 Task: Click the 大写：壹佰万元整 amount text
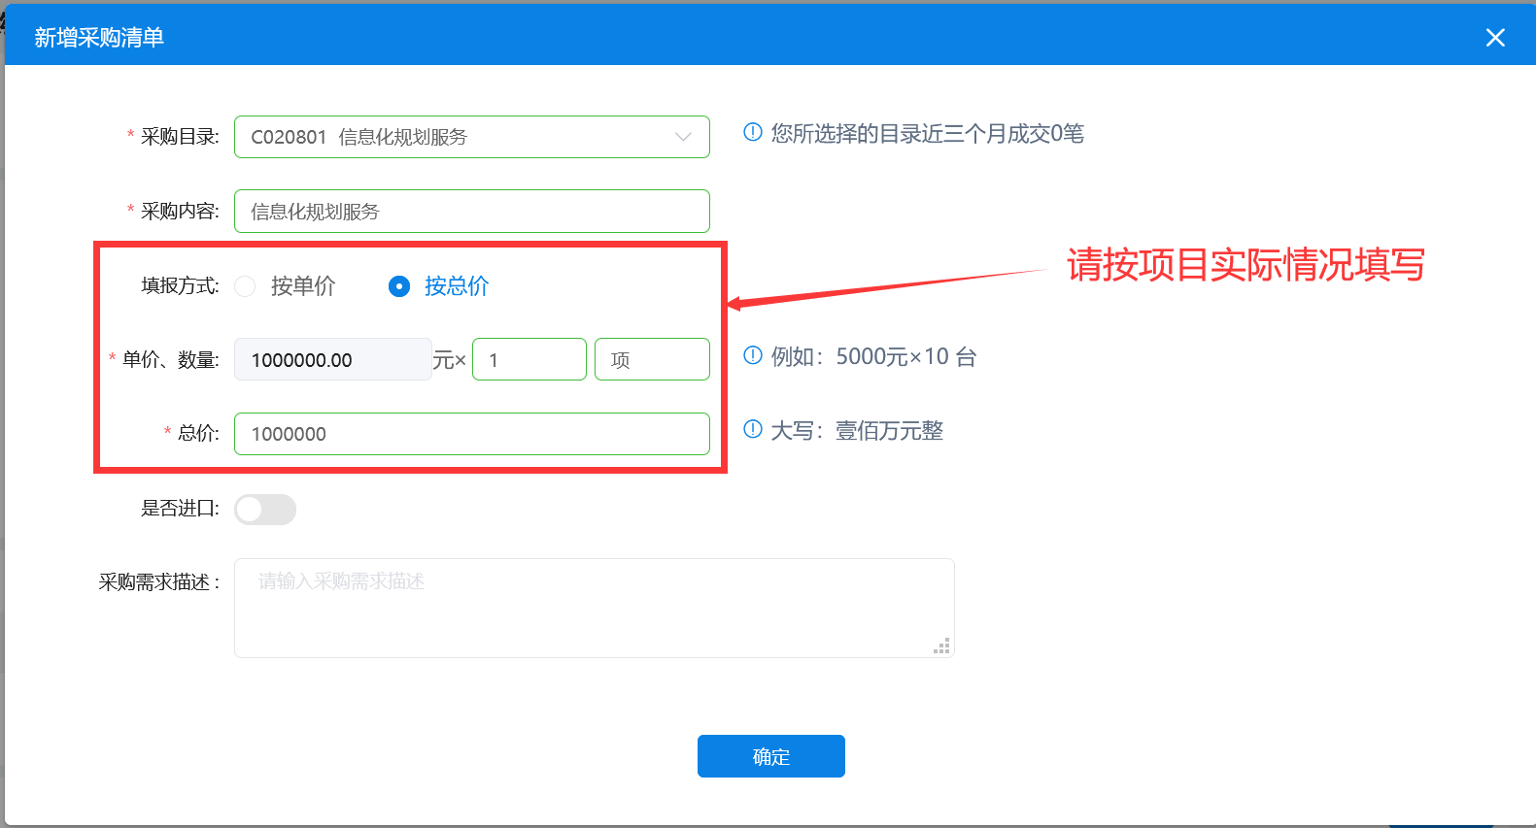[857, 431]
